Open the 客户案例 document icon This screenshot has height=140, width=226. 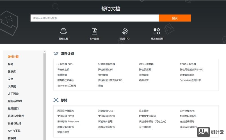tap(94, 31)
